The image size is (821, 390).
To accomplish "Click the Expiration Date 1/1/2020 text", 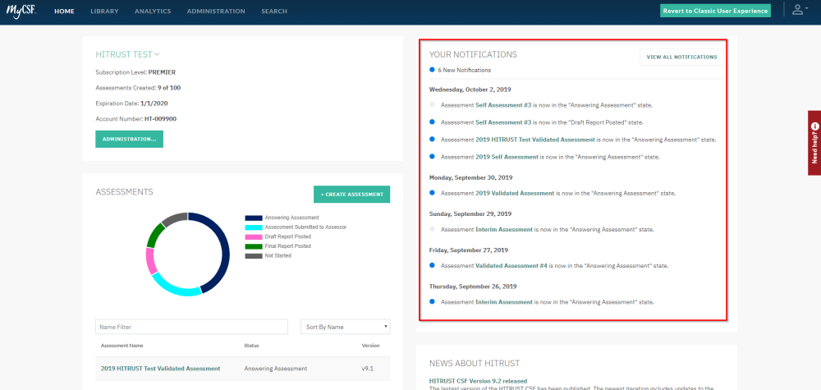I will click(131, 103).
